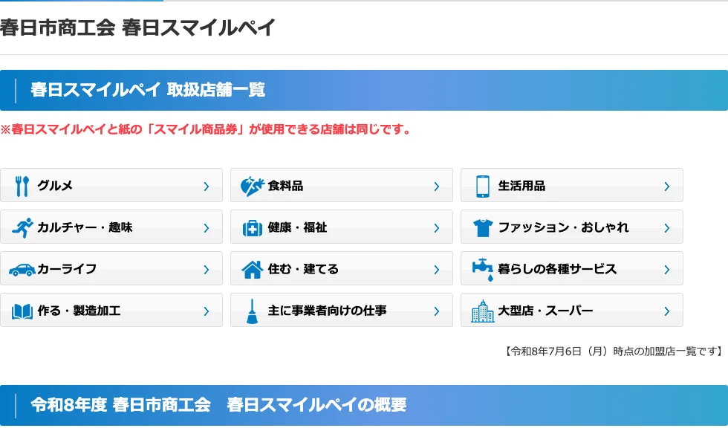Click the T-shirt icon for ファッション・おしゃれ
The width and height of the screenshot is (728, 431).
pos(483,227)
